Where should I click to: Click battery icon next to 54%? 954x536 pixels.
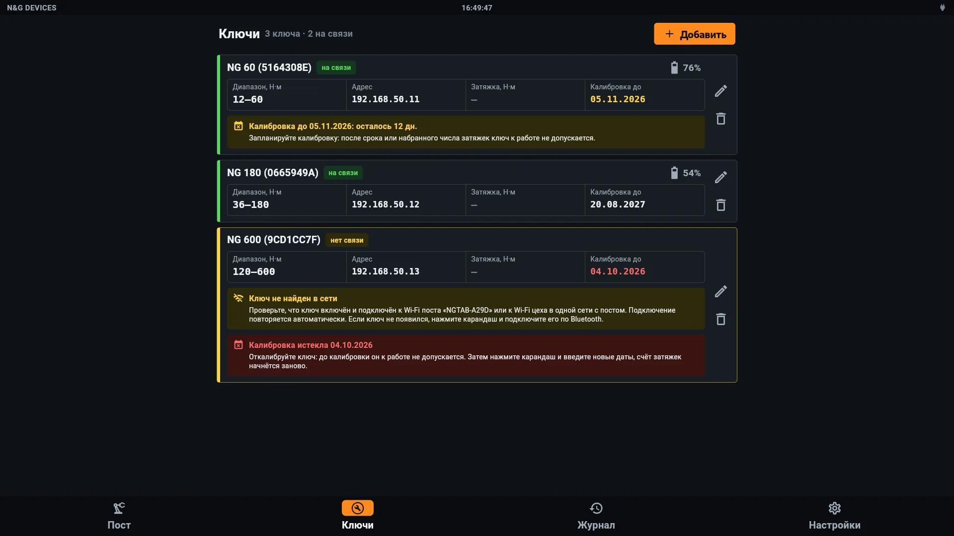(674, 173)
